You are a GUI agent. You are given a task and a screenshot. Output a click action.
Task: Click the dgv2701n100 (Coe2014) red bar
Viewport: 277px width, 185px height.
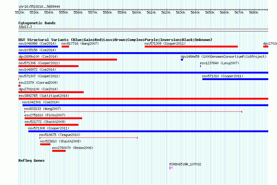(x=51, y=92)
